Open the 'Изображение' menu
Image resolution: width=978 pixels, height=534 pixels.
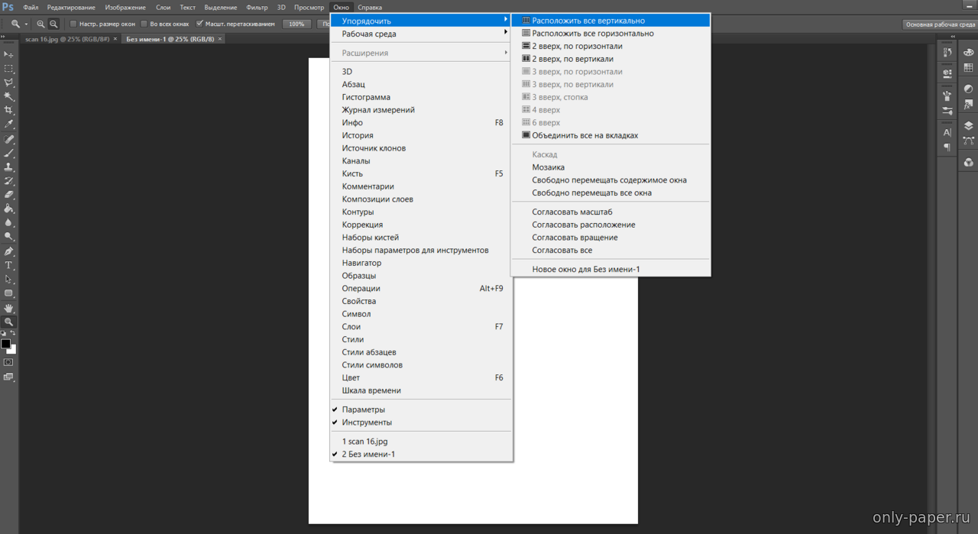[x=125, y=7]
